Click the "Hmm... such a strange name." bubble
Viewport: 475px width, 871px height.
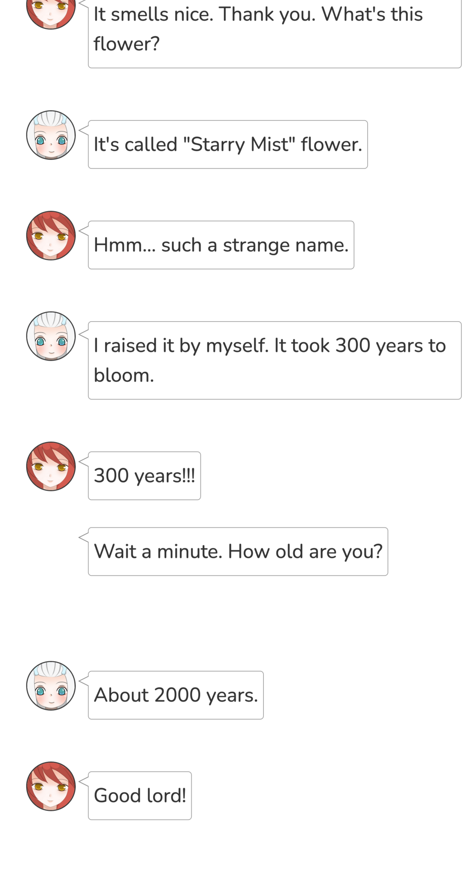point(221,245)
